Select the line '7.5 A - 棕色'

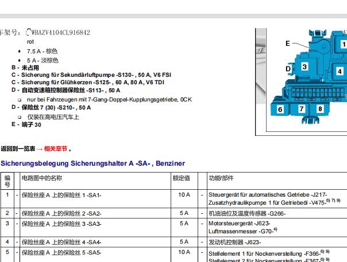(x=42, y=51)
